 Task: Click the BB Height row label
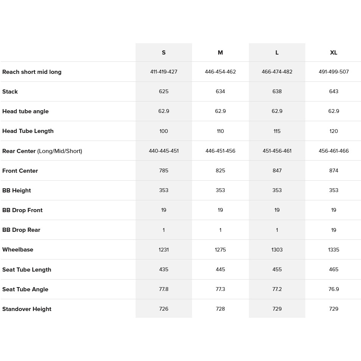pyautogui.click(x=17, y=191)
